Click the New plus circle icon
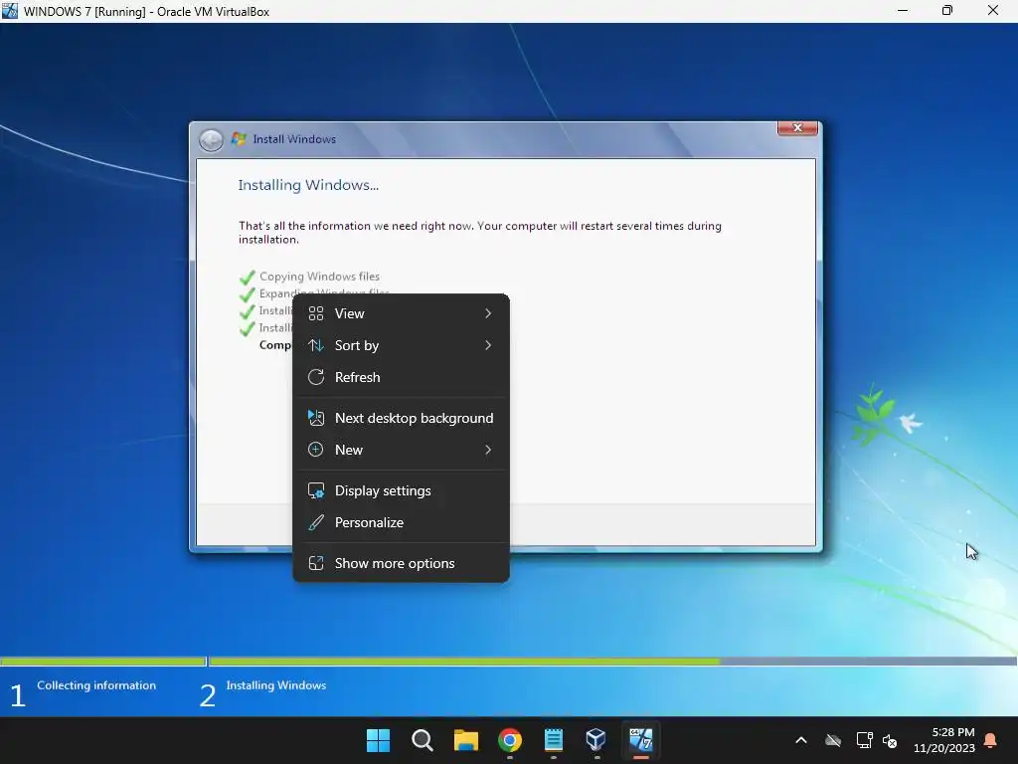Image resolution: width=1018 pixels, height=764 pixels. tap(316, 451)
